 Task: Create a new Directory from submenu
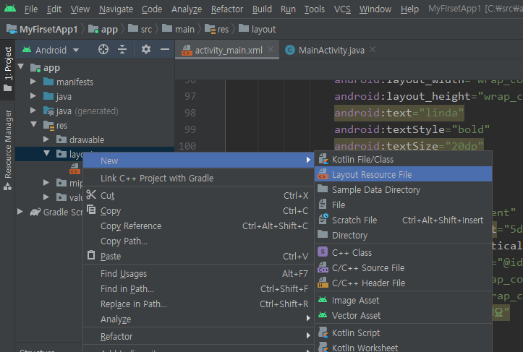(x=403, y=236)
